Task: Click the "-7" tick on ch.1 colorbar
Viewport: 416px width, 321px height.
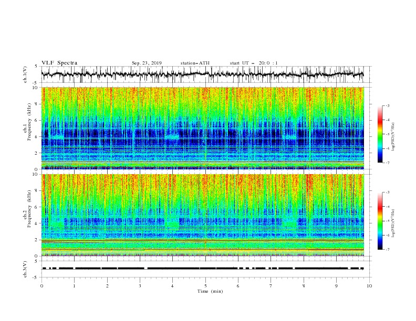Action: [388, 163]
